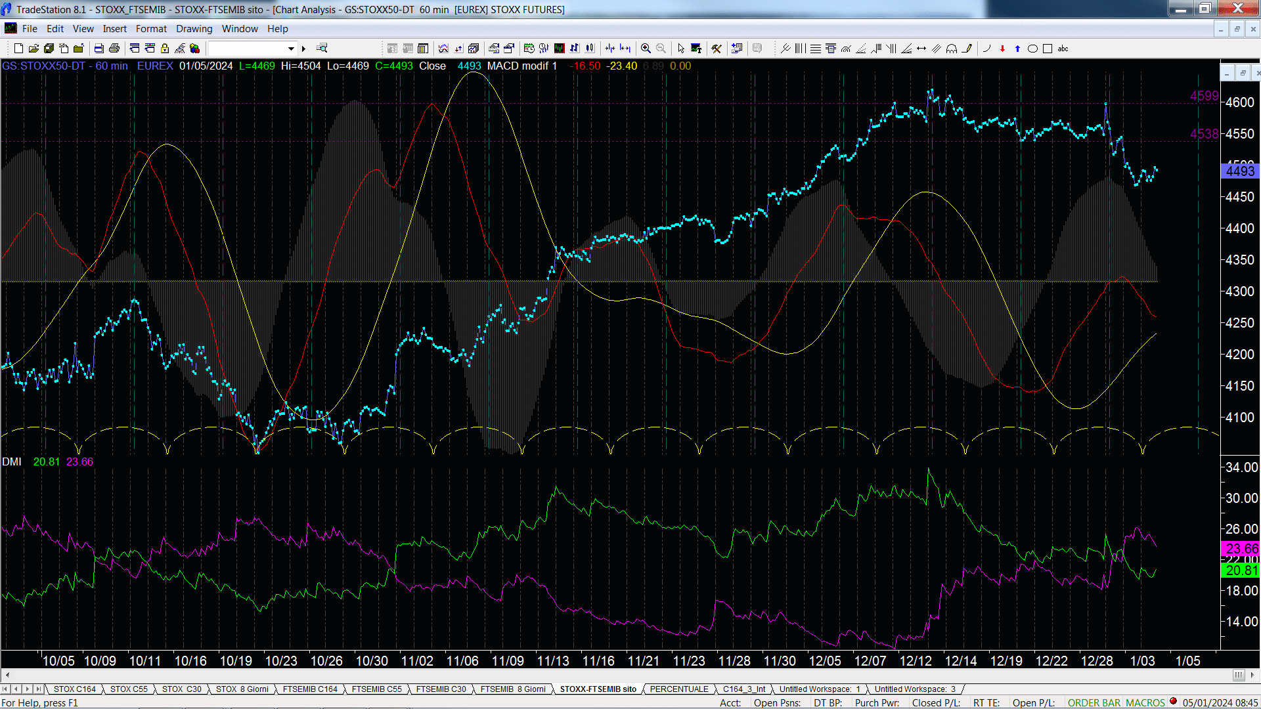The image size is (1261, 709).
Task: Switch to the FTSEMIB 8 Giorni tab
Action: (x=513, y=689)
